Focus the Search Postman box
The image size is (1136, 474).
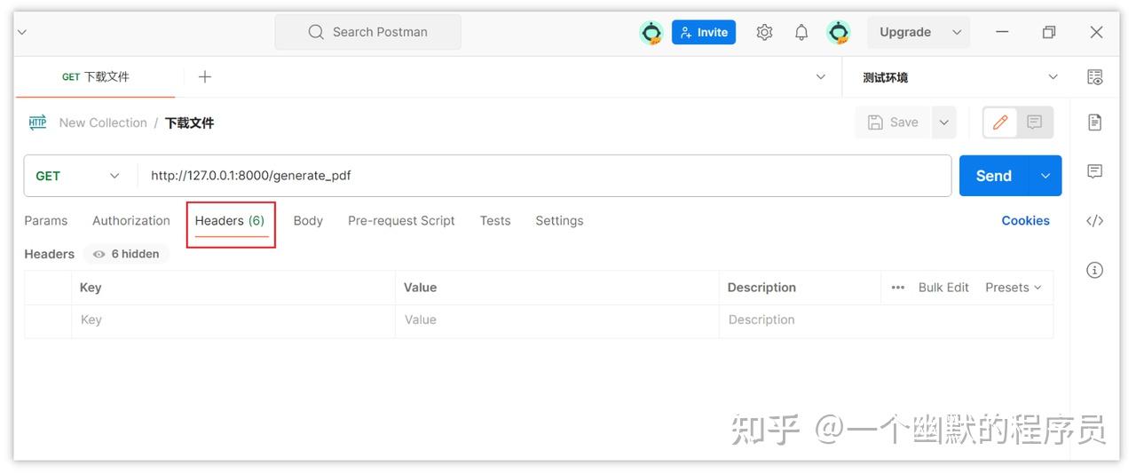click(x=367, y=32)
